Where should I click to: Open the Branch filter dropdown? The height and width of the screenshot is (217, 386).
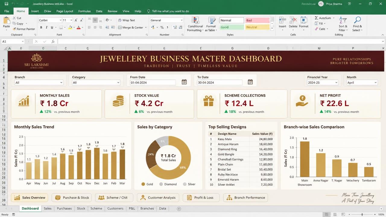39,83
